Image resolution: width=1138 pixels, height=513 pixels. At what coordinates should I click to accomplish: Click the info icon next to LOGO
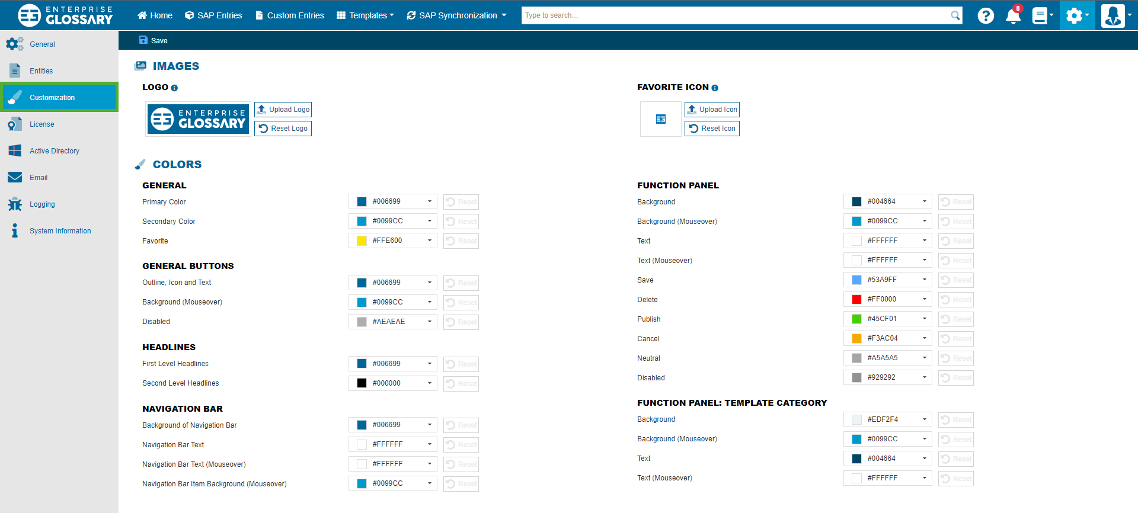pyautogui.click(x=174, y=88)
